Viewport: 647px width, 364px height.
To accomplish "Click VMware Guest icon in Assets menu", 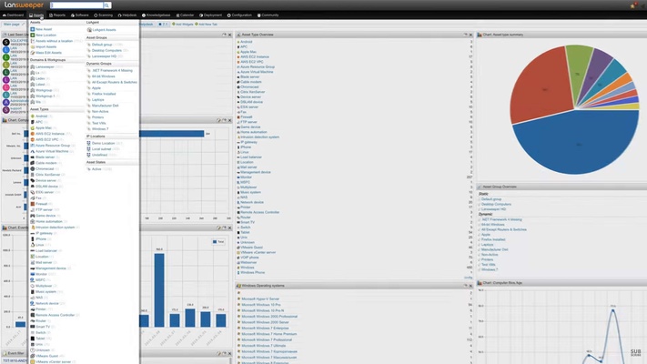I will click(33, 356).
